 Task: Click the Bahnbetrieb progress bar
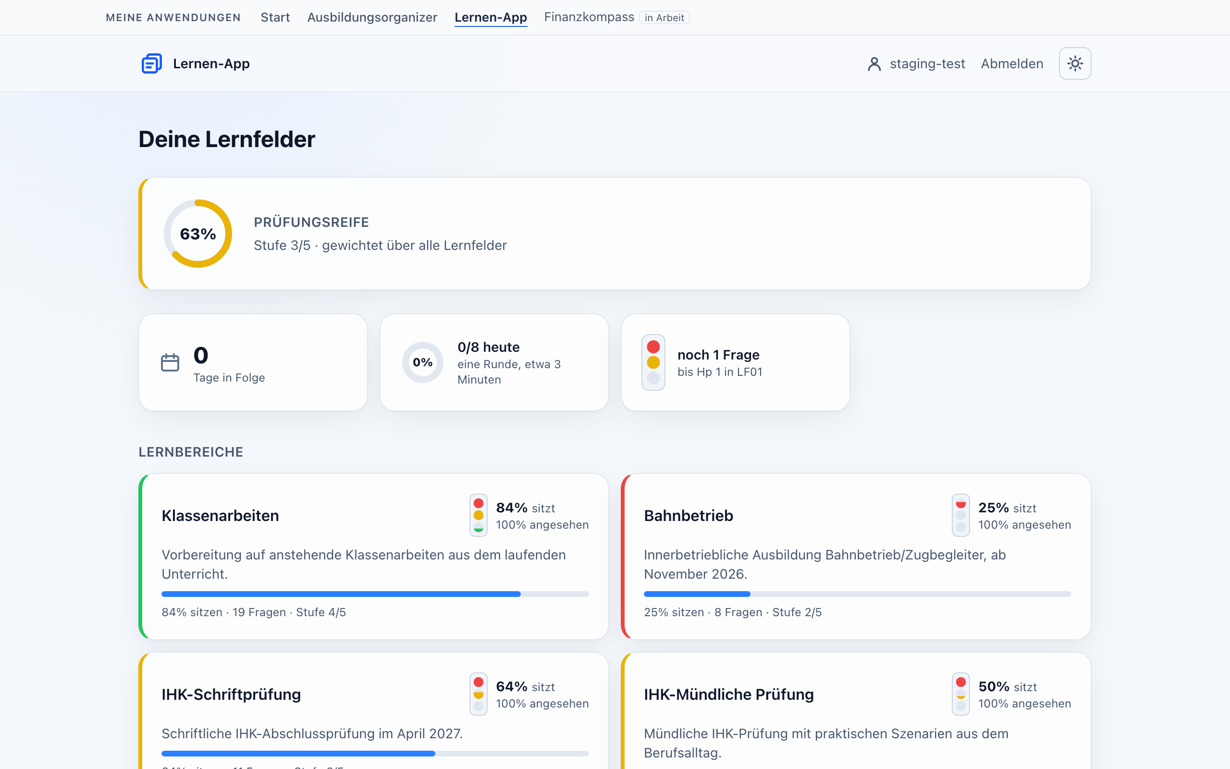(x=858, y=594)
